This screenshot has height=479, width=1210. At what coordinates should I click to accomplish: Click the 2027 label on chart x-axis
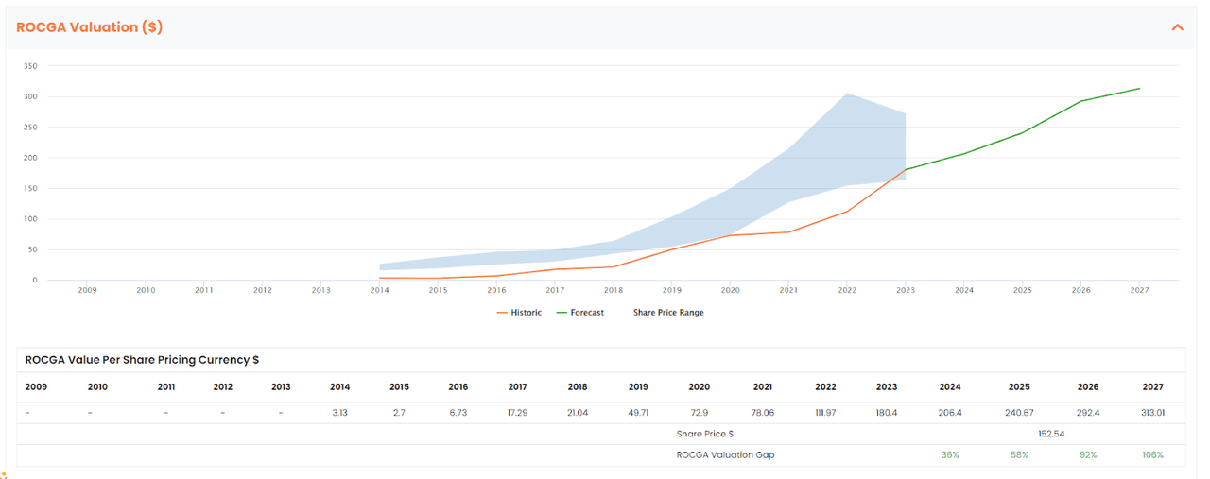click(1139, 290)
